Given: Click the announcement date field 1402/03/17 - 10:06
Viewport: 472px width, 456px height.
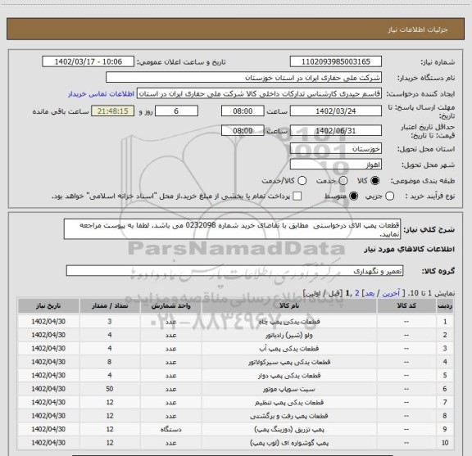Looking at the screenshot, I should [88, 61].
